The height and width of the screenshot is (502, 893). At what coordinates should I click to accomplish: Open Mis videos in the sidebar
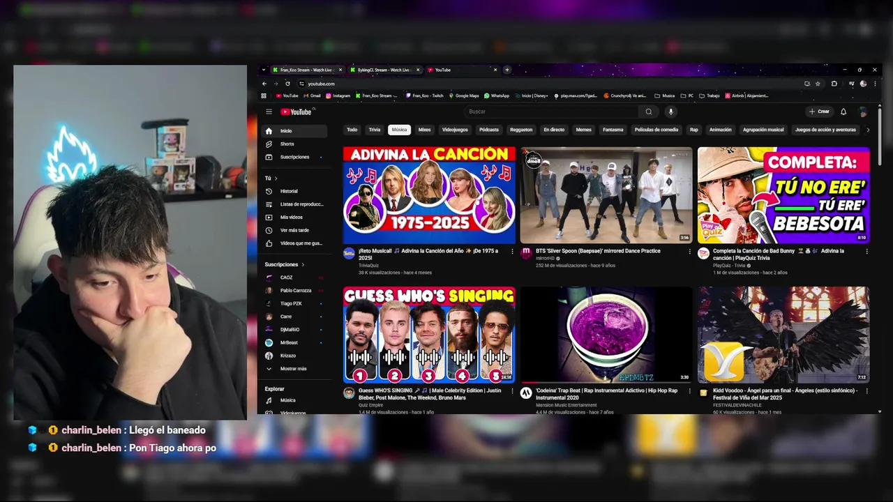pos(295,217)
